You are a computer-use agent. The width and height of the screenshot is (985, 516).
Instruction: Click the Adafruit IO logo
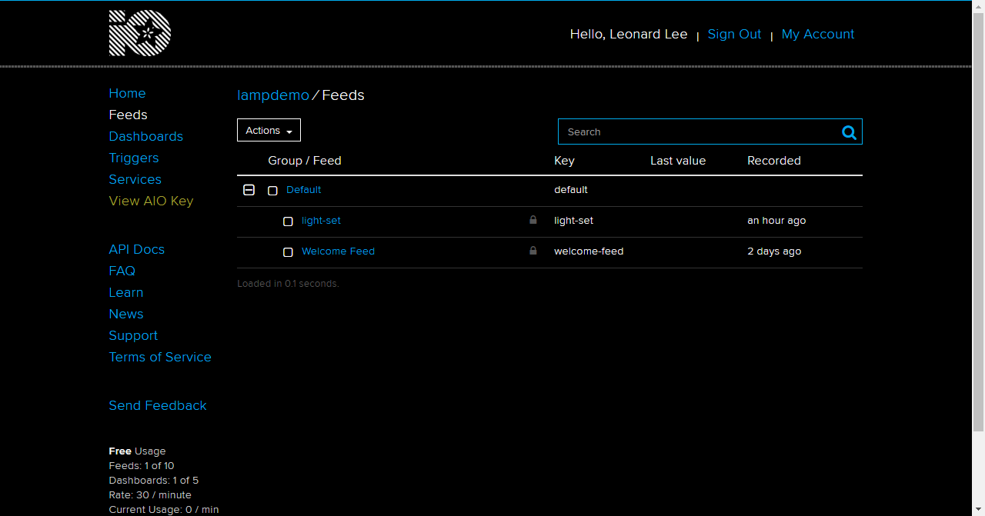click(140, 33)
